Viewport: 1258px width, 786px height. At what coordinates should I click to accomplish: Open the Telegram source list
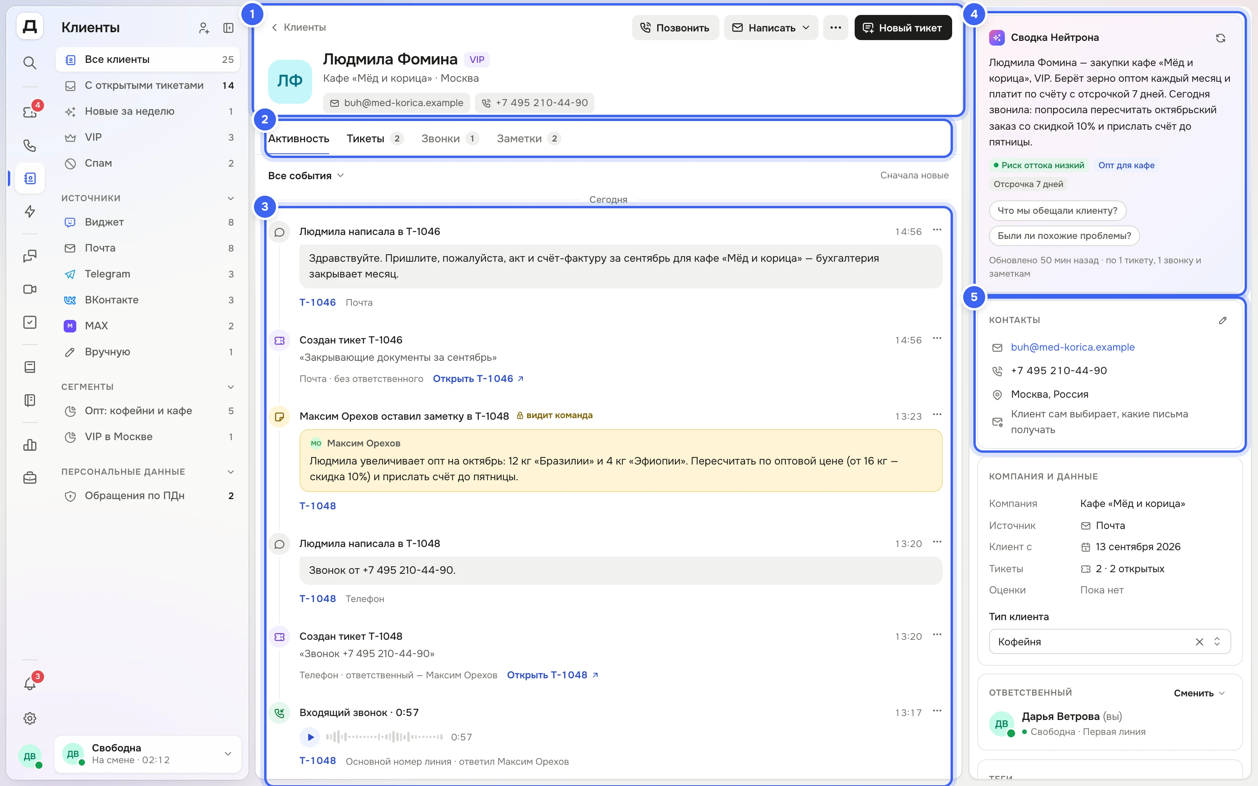(148, 274)
